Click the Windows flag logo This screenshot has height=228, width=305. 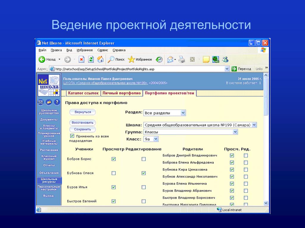point(263,50)
